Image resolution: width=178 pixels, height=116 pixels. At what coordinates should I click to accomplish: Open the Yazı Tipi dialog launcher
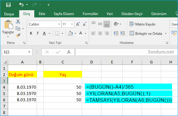click(x=86, y=43)
